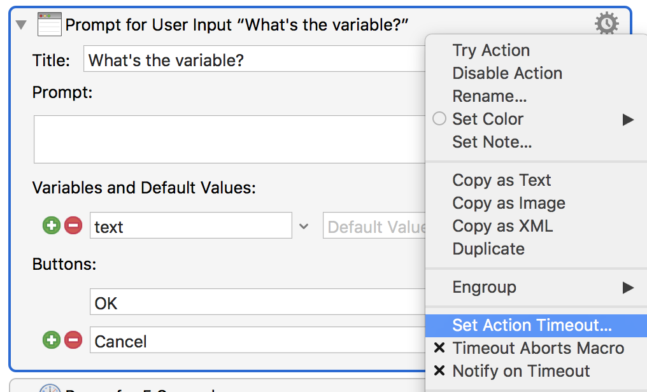Choose Copy as XML menu item
647x392 pixels.
pyautogui.click(x=502, y=226)
